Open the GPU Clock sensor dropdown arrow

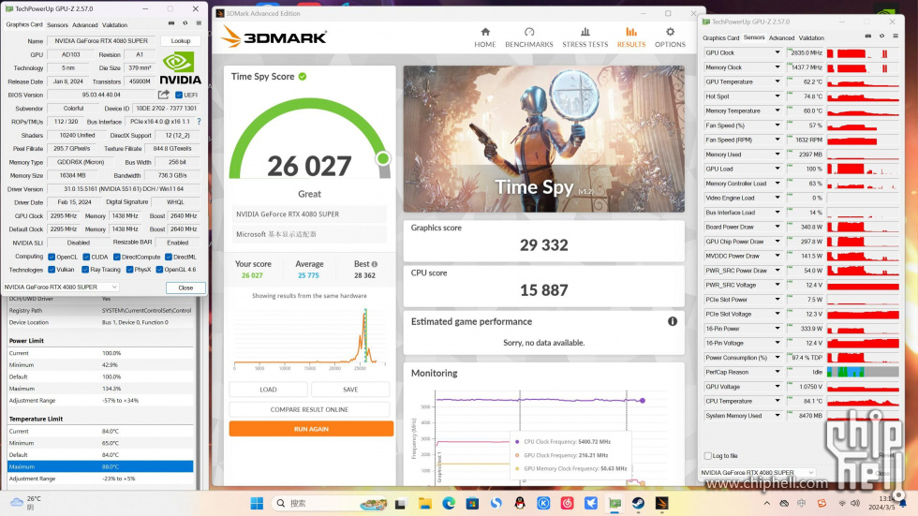click(777, 52)
